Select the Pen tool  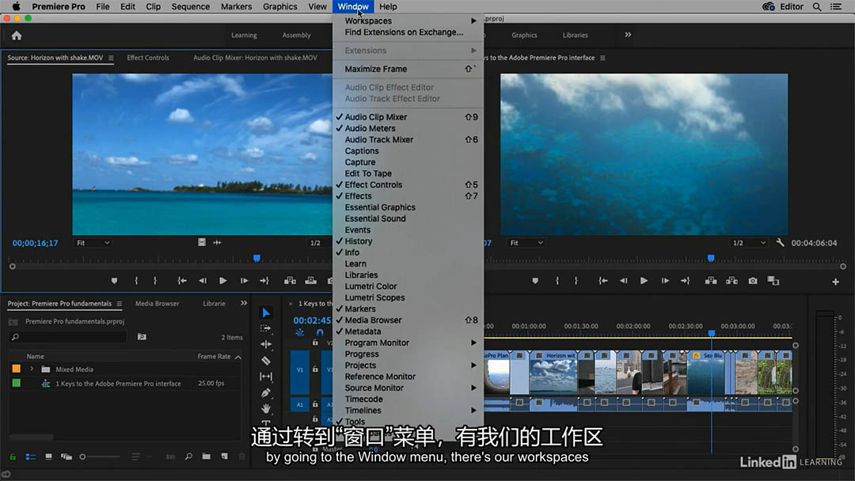tap(266, 392)
